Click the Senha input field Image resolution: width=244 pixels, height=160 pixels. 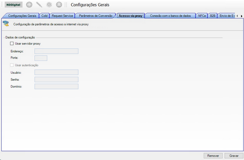point(56,79)
